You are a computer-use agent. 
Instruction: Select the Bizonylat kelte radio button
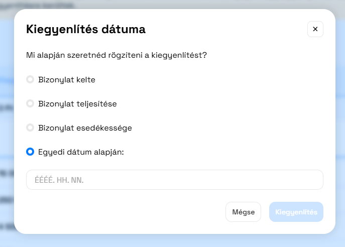coord(30,79)
